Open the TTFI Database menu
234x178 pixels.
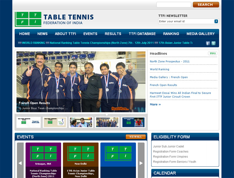coord(142,34)
